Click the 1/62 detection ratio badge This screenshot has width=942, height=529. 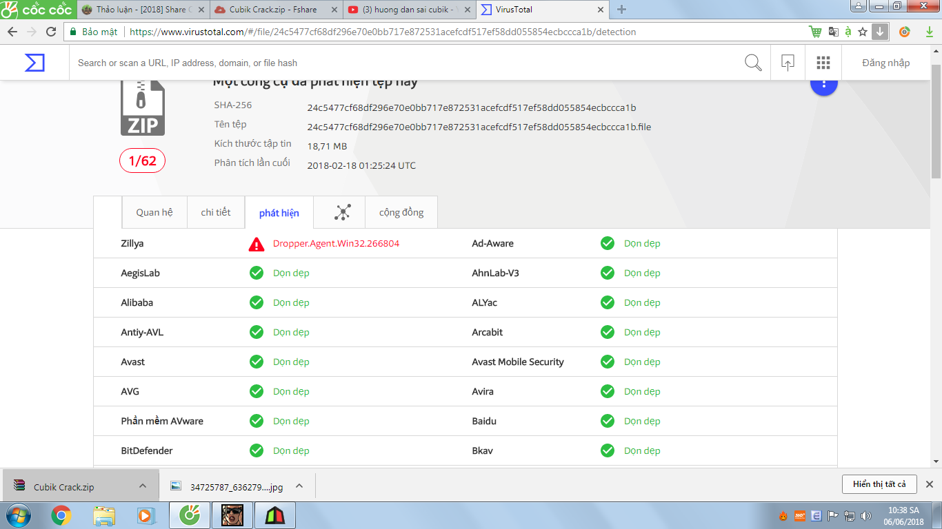coord(143,161)
